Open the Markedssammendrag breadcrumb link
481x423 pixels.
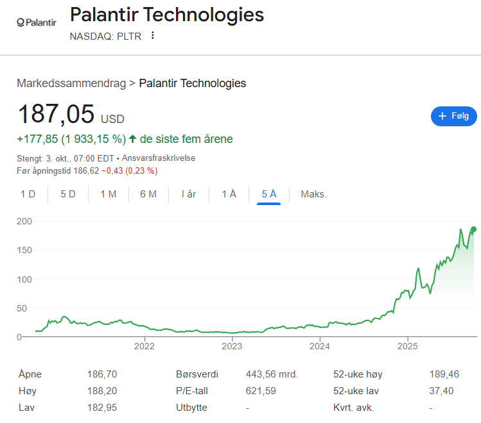coord(71,83)
